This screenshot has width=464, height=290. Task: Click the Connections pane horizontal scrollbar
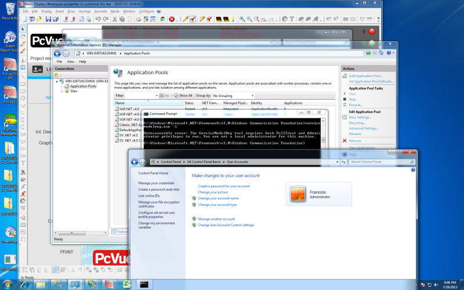click(x=81, y=233)
